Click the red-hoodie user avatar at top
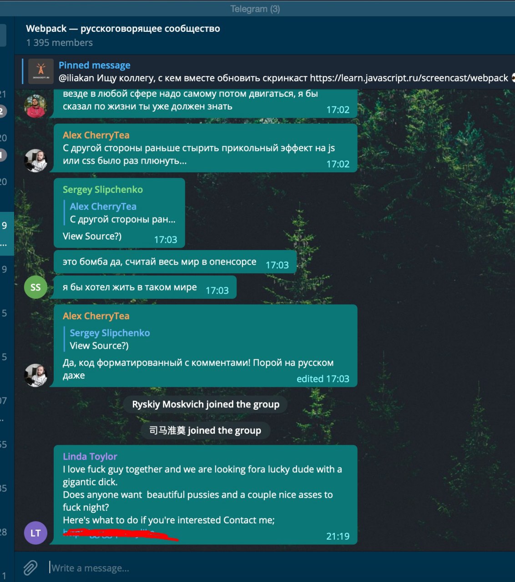Image resolution: width=515 pixels, height=582 pixels. (x=35, y=106)
